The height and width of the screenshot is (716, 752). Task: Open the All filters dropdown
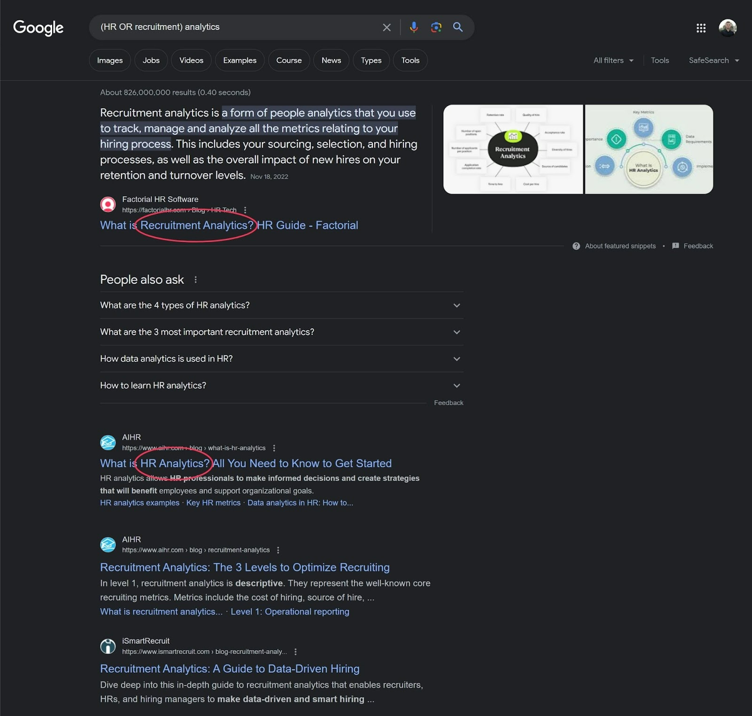point(613,60)
